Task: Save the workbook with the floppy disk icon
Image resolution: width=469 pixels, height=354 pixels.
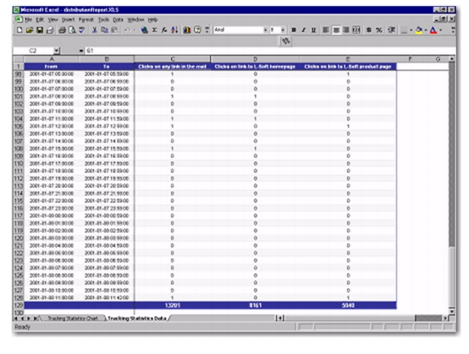Action: pos(40,30)
